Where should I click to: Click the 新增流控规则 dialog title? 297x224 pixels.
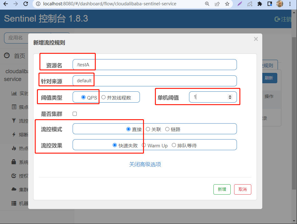(x=49, y=43)
